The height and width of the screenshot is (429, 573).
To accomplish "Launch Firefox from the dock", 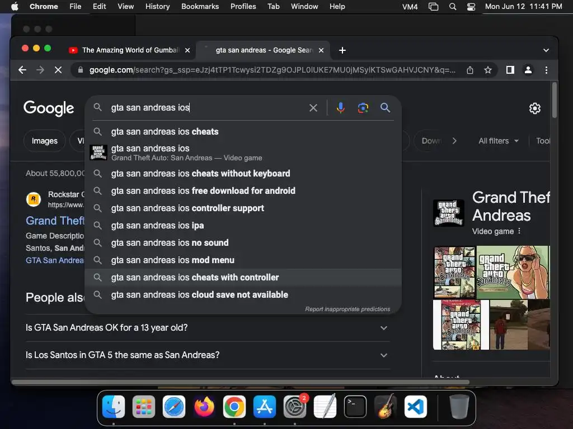I will coord(204,407).
